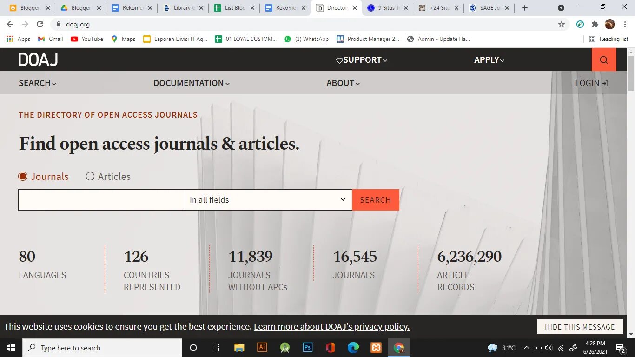Click the orange SEARCH button
The width and height of the screenshot is (635, 357).
click(x=376, y=200)
